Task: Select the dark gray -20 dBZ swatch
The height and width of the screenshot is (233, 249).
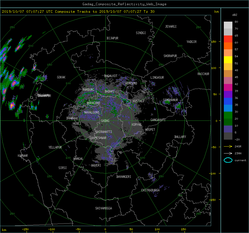Action: coord(228,136)
